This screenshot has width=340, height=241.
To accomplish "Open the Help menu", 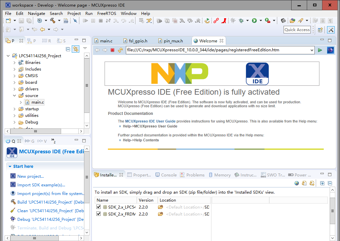I will [x=145, y=13].
